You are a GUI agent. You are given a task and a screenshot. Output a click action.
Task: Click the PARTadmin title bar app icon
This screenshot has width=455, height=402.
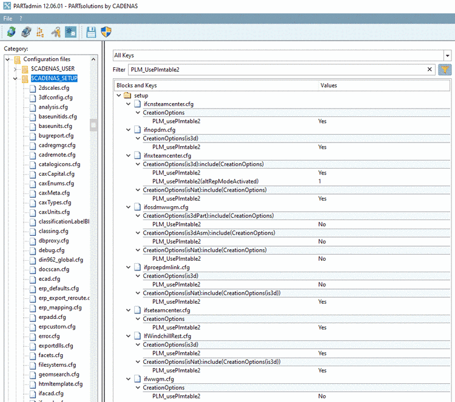[7, 6]
